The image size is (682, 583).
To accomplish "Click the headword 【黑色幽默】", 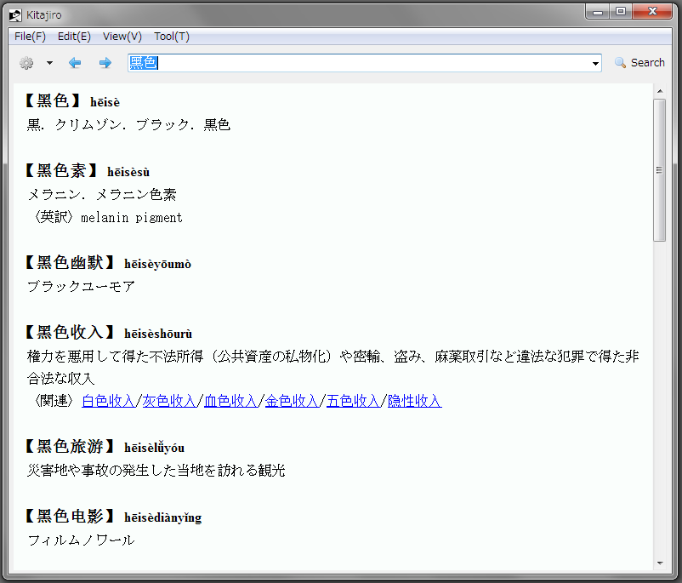I will [69, 262].
